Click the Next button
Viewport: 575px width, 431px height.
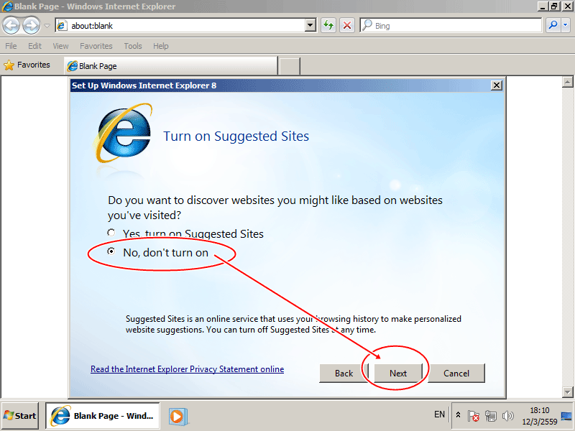pyautogui.click(x=398, y=373)
